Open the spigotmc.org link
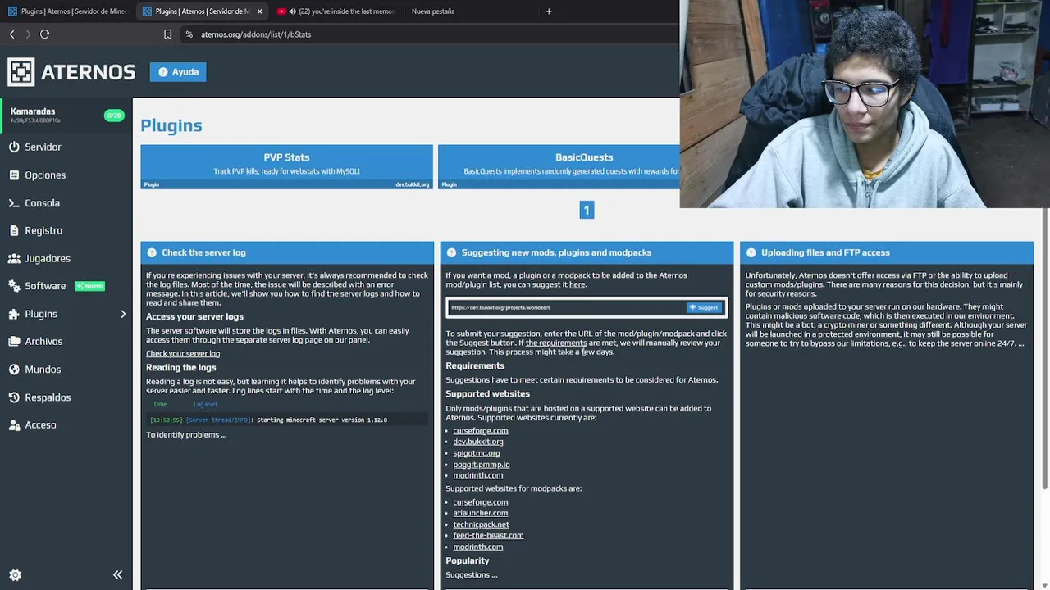 [477, 453]
